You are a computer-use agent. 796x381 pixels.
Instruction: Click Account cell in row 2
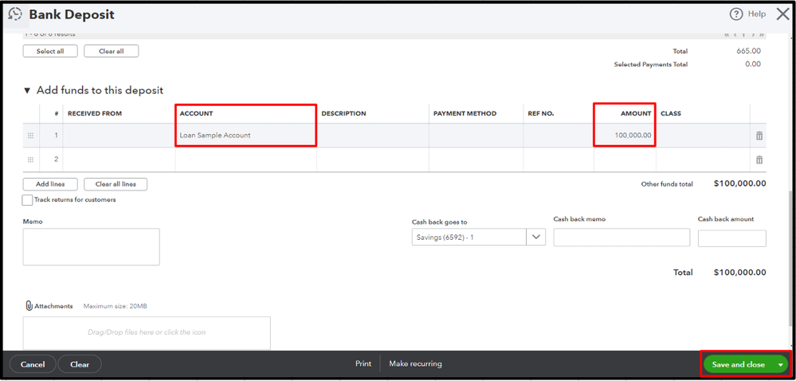click(x=246, y=159)
